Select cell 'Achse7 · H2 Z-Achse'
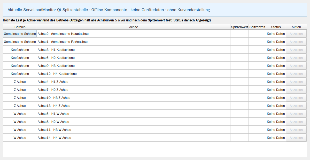 pyautogui.click(x=134, y=90)
